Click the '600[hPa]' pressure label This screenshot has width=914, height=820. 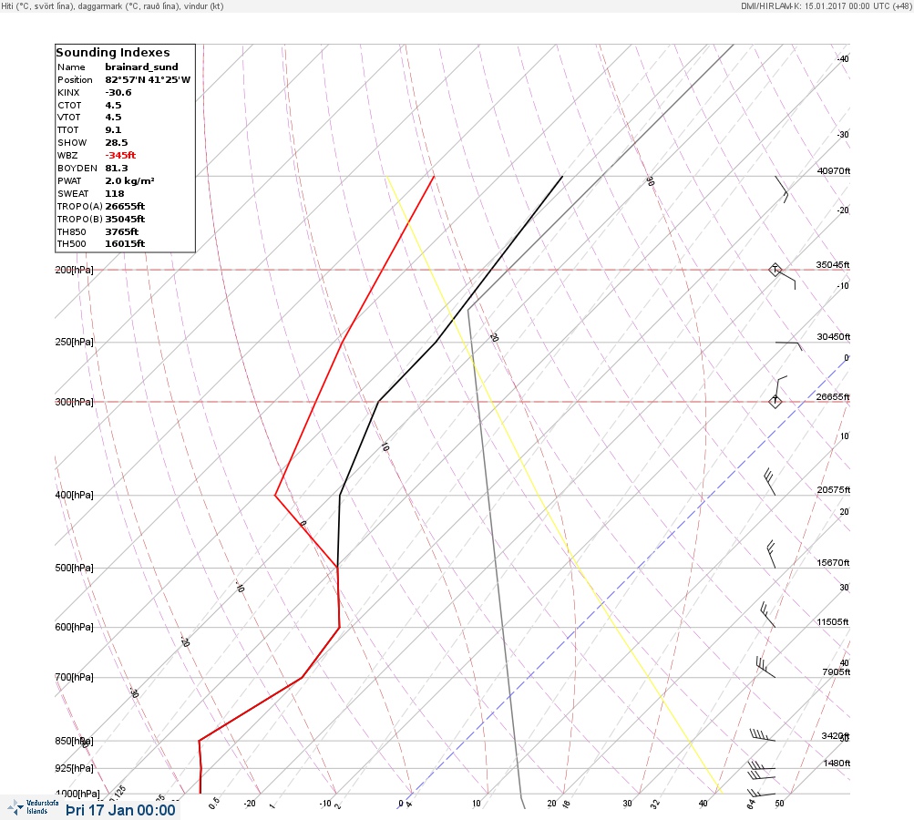point(74,627)
